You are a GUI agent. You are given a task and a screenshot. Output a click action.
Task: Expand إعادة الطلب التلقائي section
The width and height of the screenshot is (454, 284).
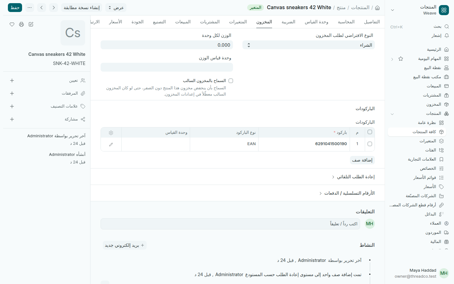(x=353, y=177)
